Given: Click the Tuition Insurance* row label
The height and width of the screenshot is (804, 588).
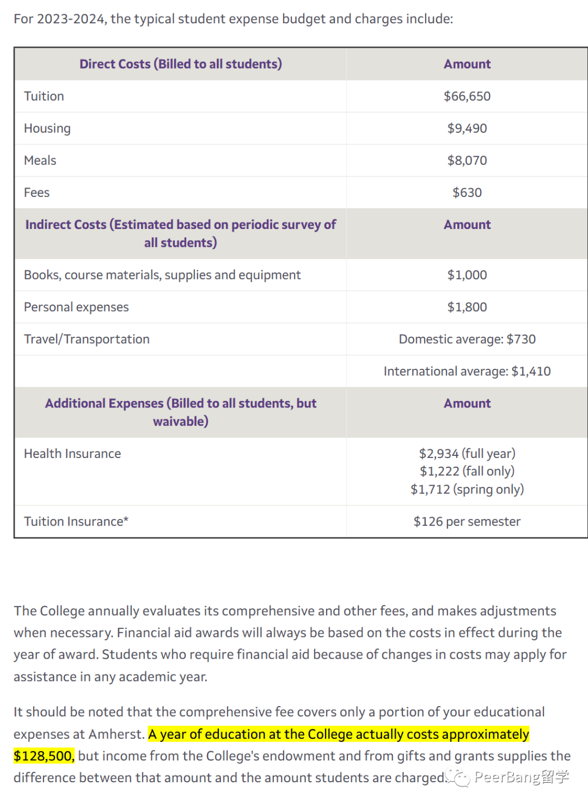Looking at the screenshot, I should point(76,522).
